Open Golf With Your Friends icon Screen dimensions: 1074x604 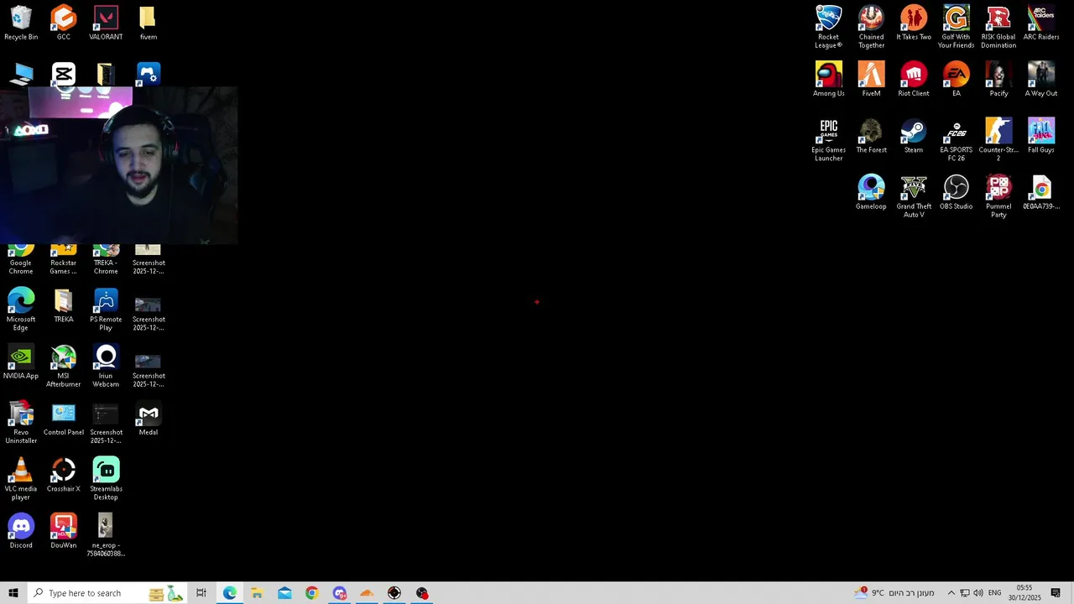[956, 27]
